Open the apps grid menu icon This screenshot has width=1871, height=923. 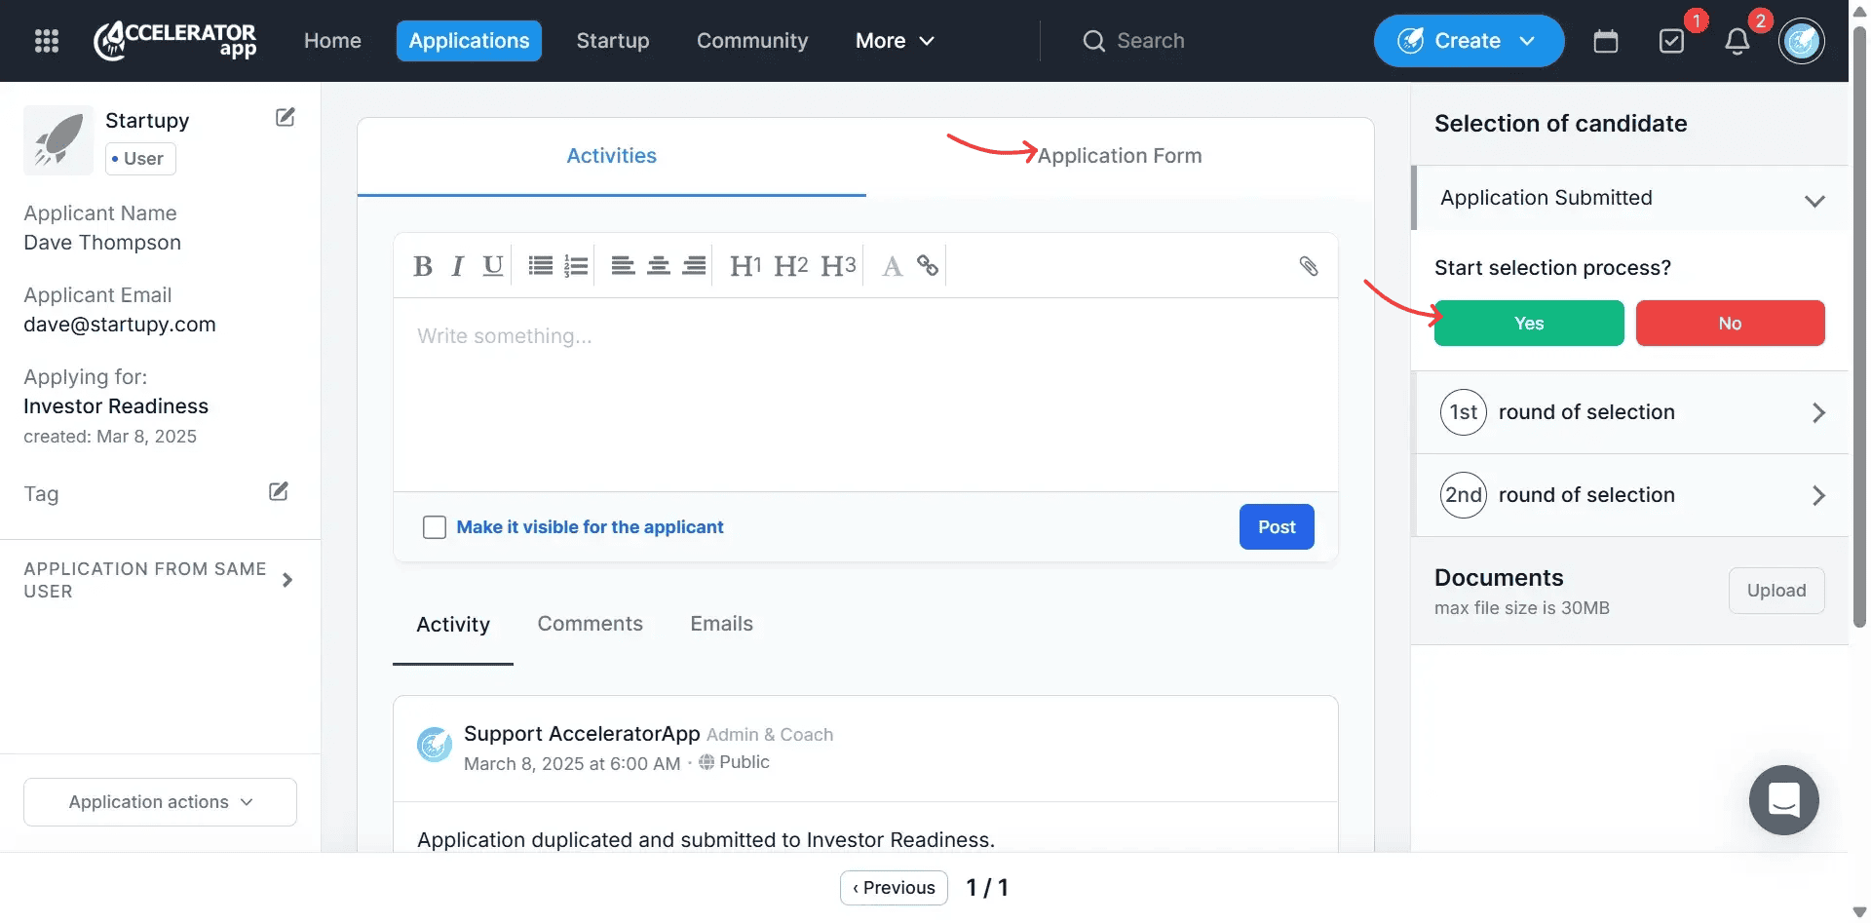pyautogui.click(x=47, y=41)
